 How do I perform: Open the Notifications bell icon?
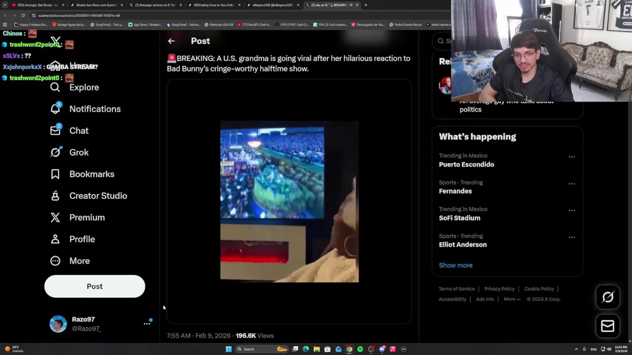pos(55,108)
